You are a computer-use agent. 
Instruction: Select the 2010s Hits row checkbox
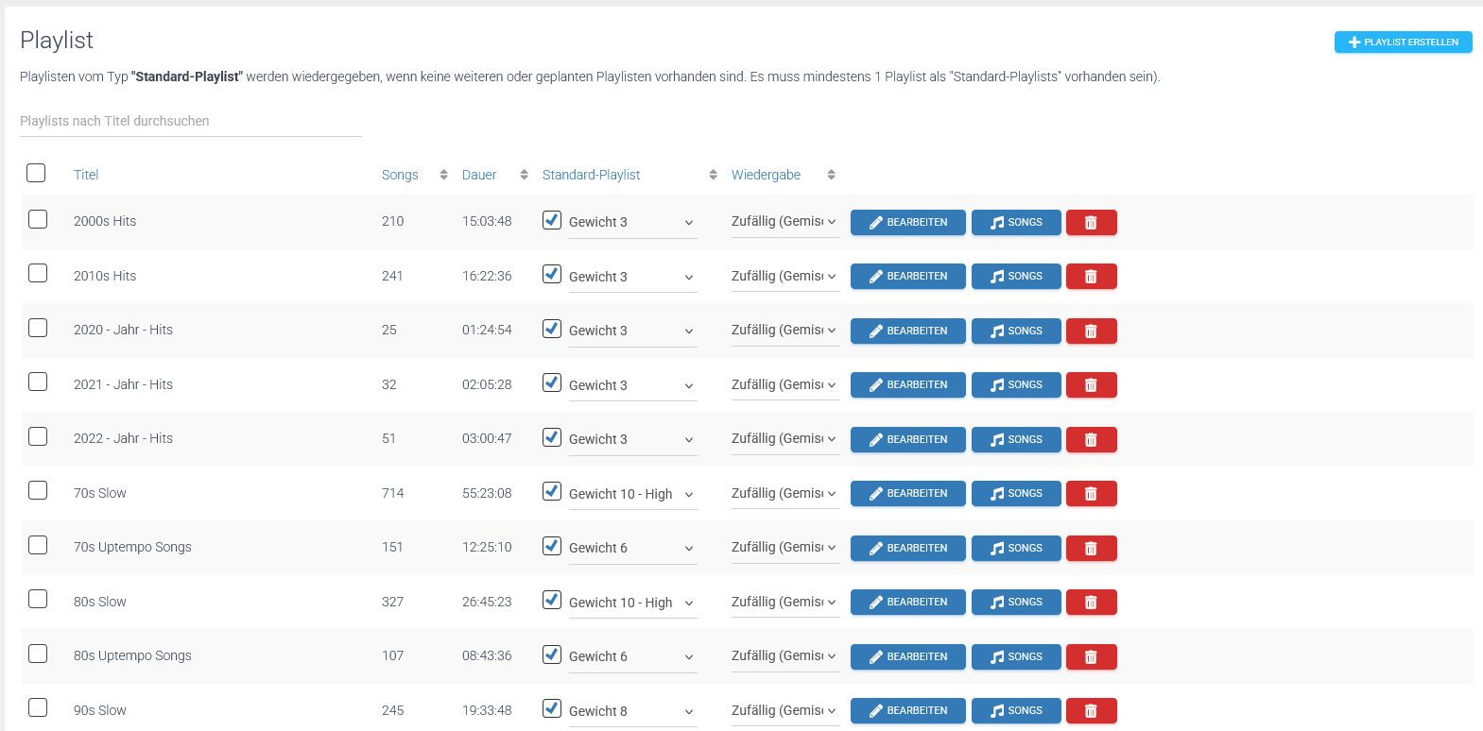pyautogui.click(x=38, y=274)
